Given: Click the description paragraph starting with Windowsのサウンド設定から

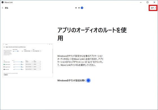Looking at the screenshot, I should coord(80,60).
